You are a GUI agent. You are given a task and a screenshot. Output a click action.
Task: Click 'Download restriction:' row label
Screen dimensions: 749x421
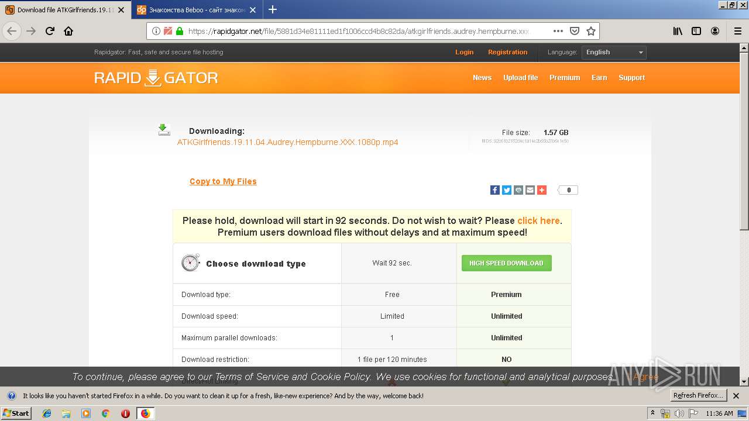point(215,360)
